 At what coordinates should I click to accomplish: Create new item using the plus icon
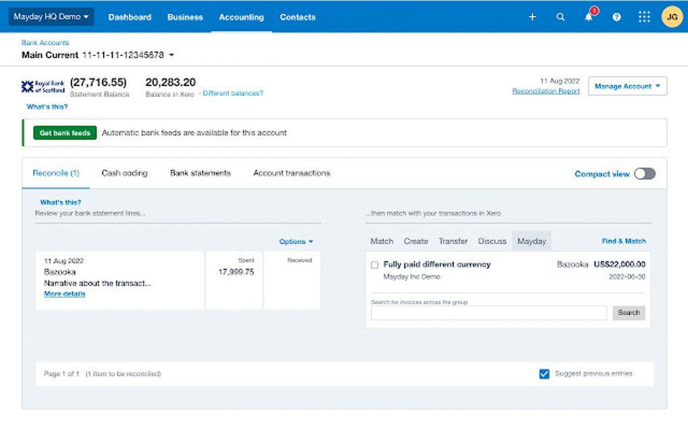tap(532, 17)
